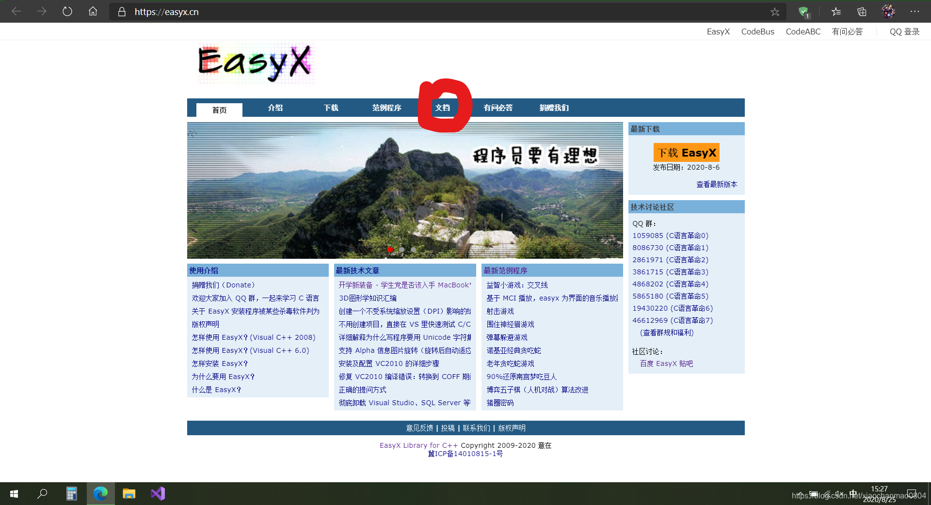Screen dimensions: 931x505
Task: Click the favorites star in the address bar
Action: pyautogui.click(x=775, y=11)
